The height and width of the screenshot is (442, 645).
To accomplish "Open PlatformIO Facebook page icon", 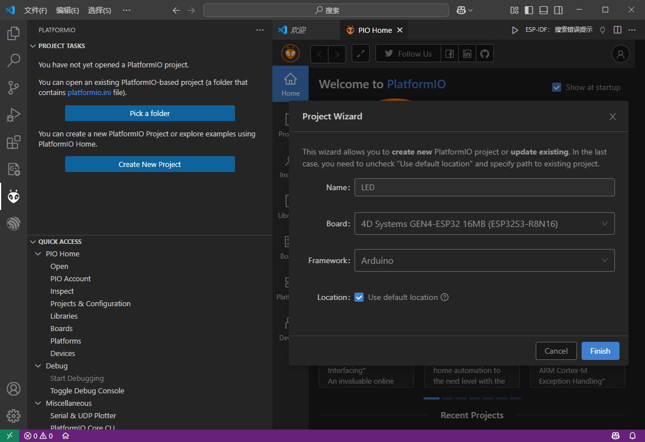I will (x=450, y=54).
